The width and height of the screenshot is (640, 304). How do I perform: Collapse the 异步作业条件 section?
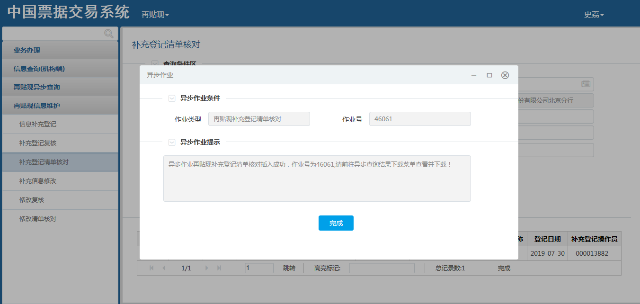point(172,98)
